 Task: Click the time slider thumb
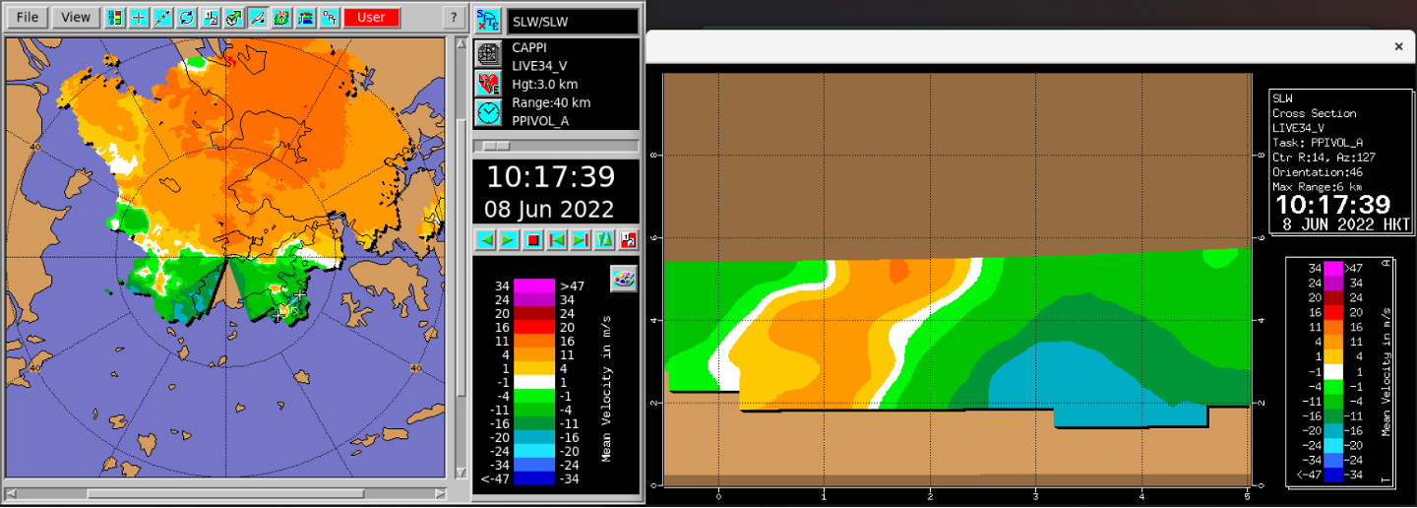tap(496, 146)
